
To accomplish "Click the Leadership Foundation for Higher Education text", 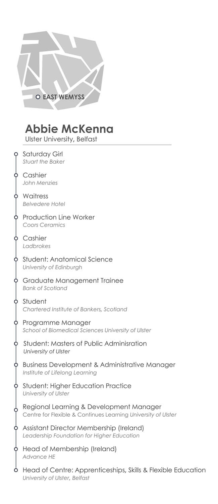I will 81,435.
